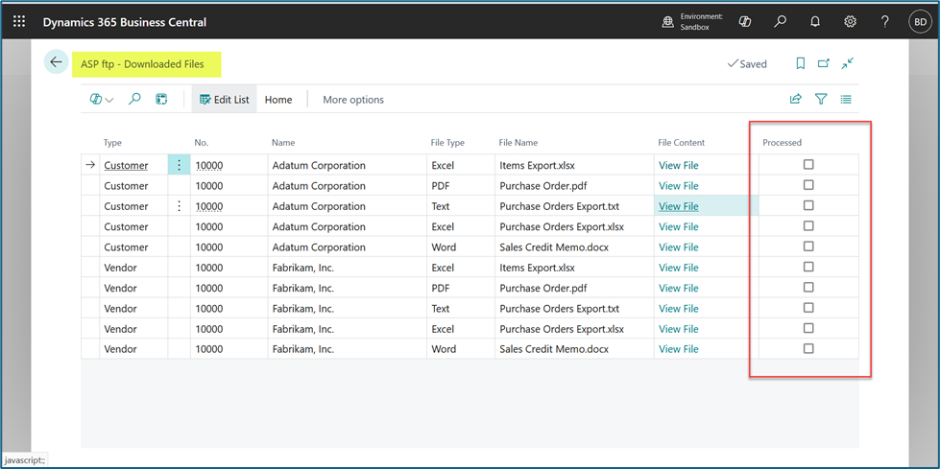Click the Word file type in Customer row
The height and width of the screenshot is (469, 940).
click(x=444, y=246)
